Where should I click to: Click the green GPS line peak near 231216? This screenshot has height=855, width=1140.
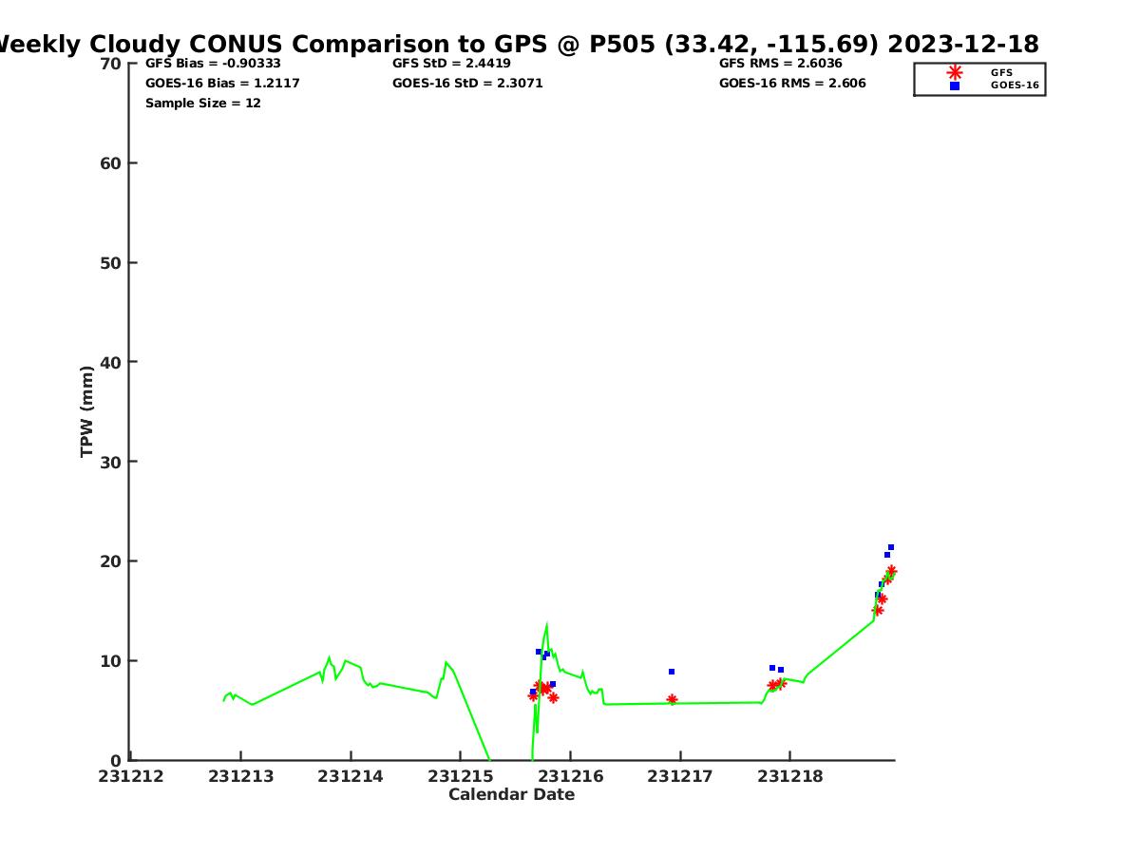click(546, 625)
